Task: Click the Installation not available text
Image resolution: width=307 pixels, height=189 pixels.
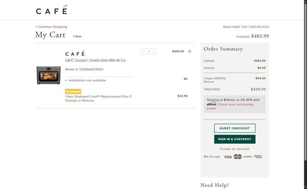Action: pos(87,80)
